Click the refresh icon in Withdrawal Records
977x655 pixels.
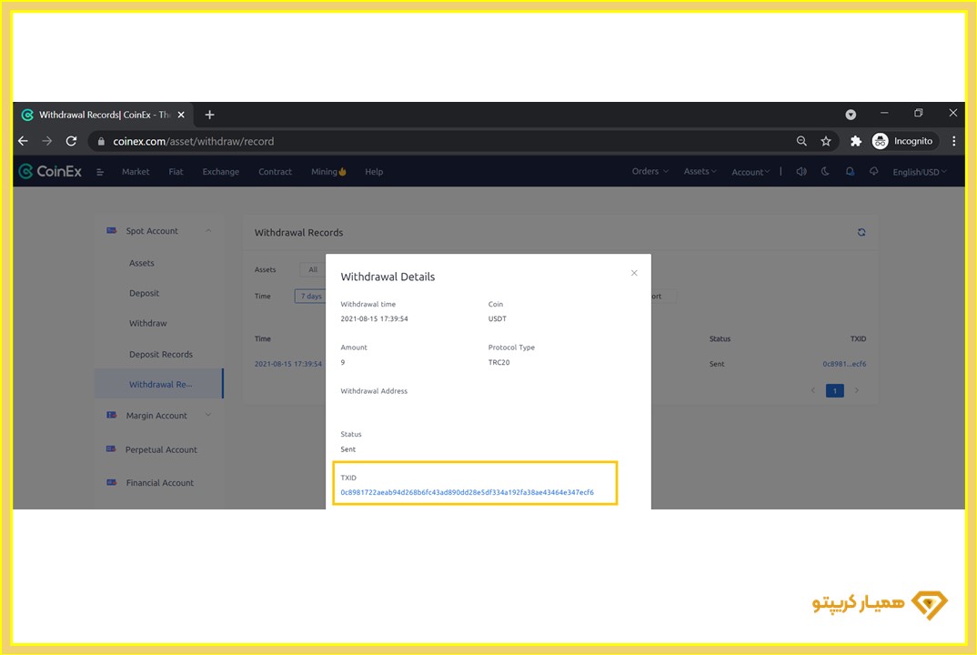[x=861, y=233]
